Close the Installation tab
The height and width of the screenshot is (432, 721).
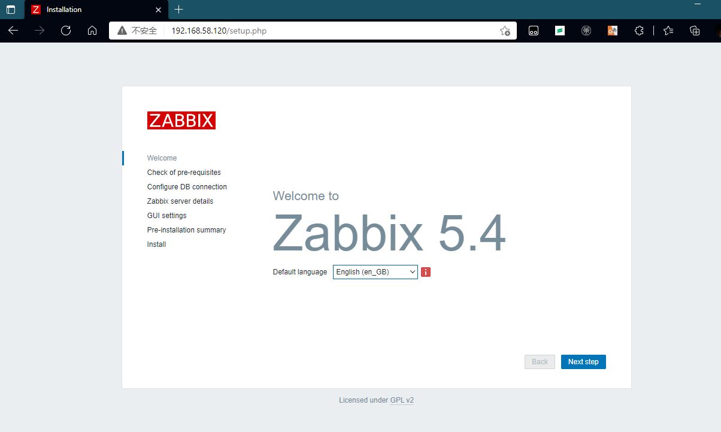158,10
